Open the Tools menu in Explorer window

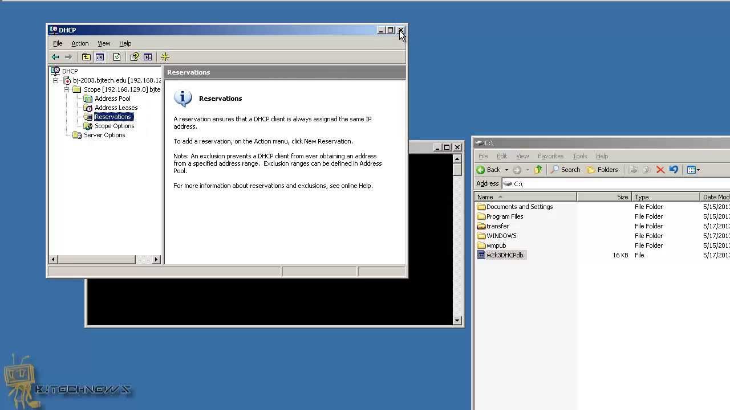point(579,156)
